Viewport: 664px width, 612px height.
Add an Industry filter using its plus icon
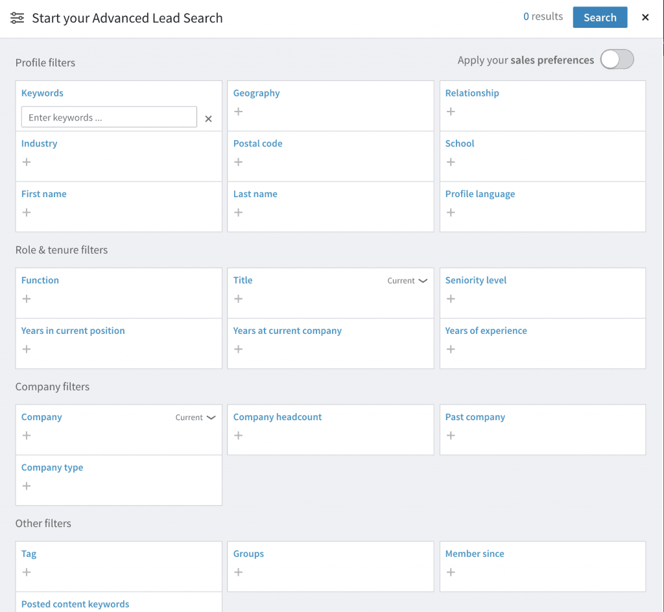(26, 162)
